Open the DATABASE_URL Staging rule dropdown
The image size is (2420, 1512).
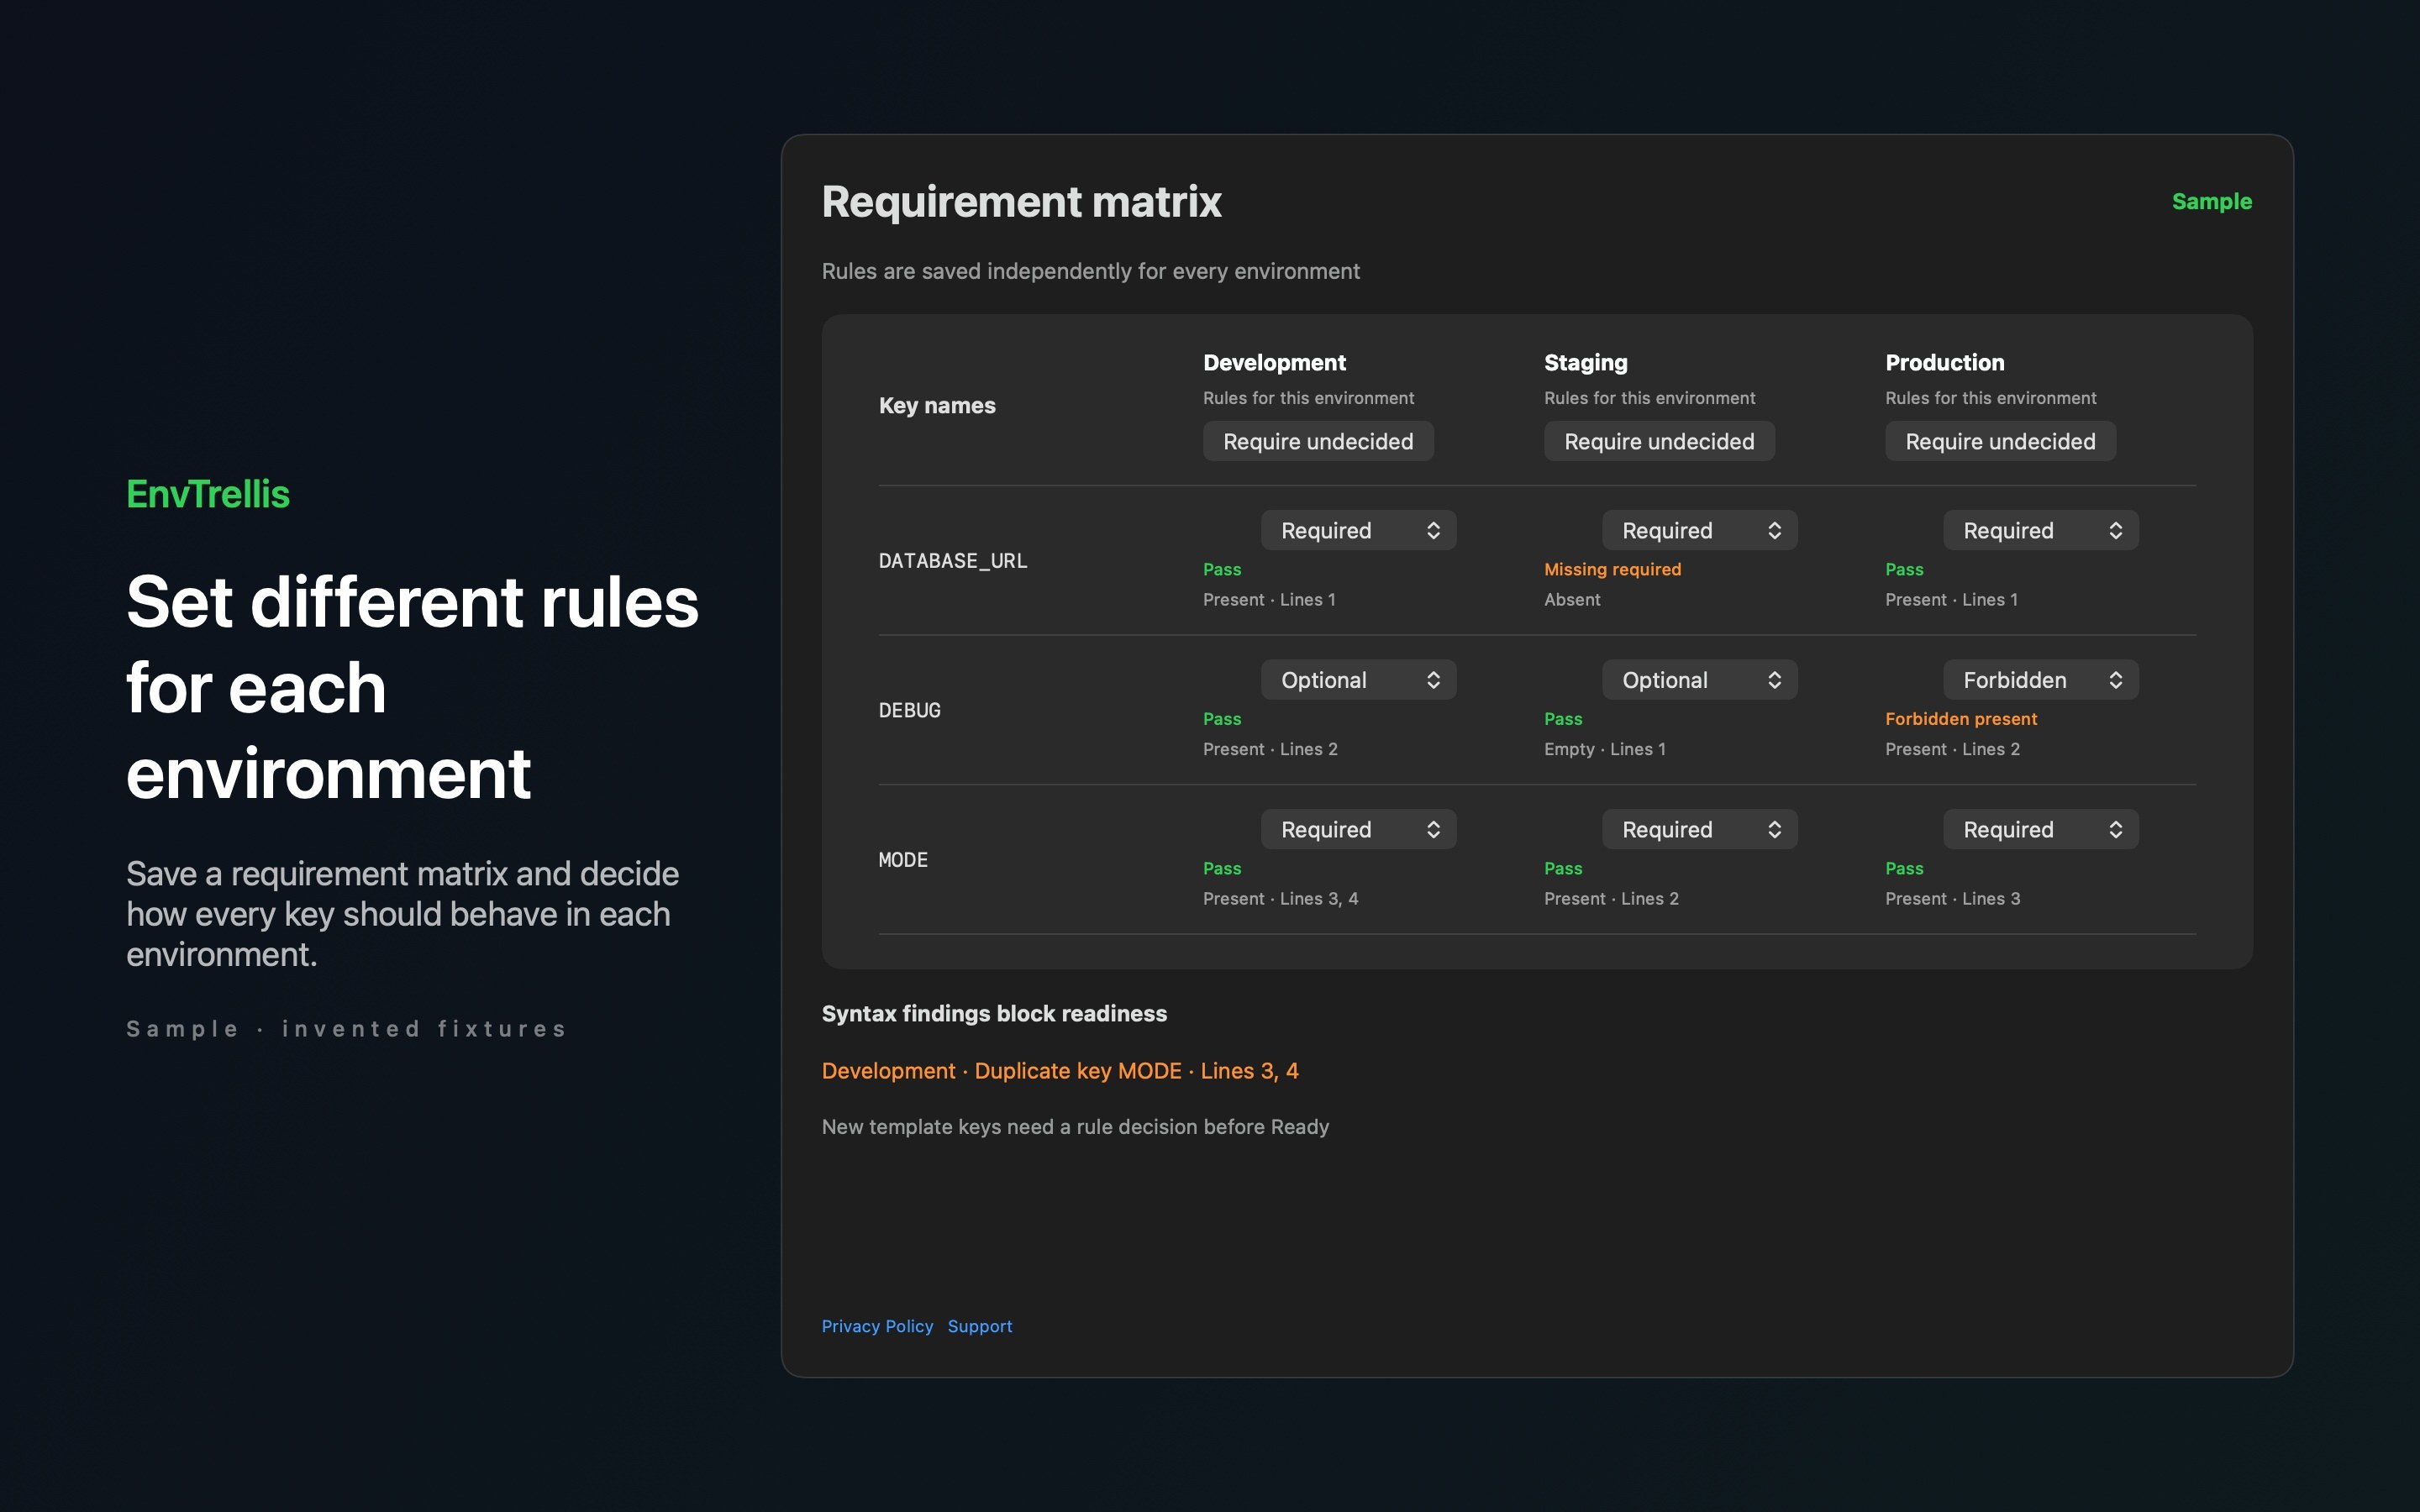click(1699, 530)
